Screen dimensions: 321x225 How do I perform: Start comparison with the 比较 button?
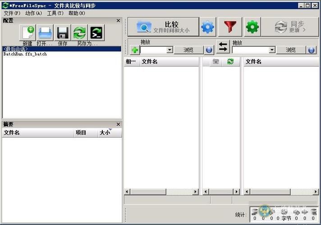[x=163, y=27]
